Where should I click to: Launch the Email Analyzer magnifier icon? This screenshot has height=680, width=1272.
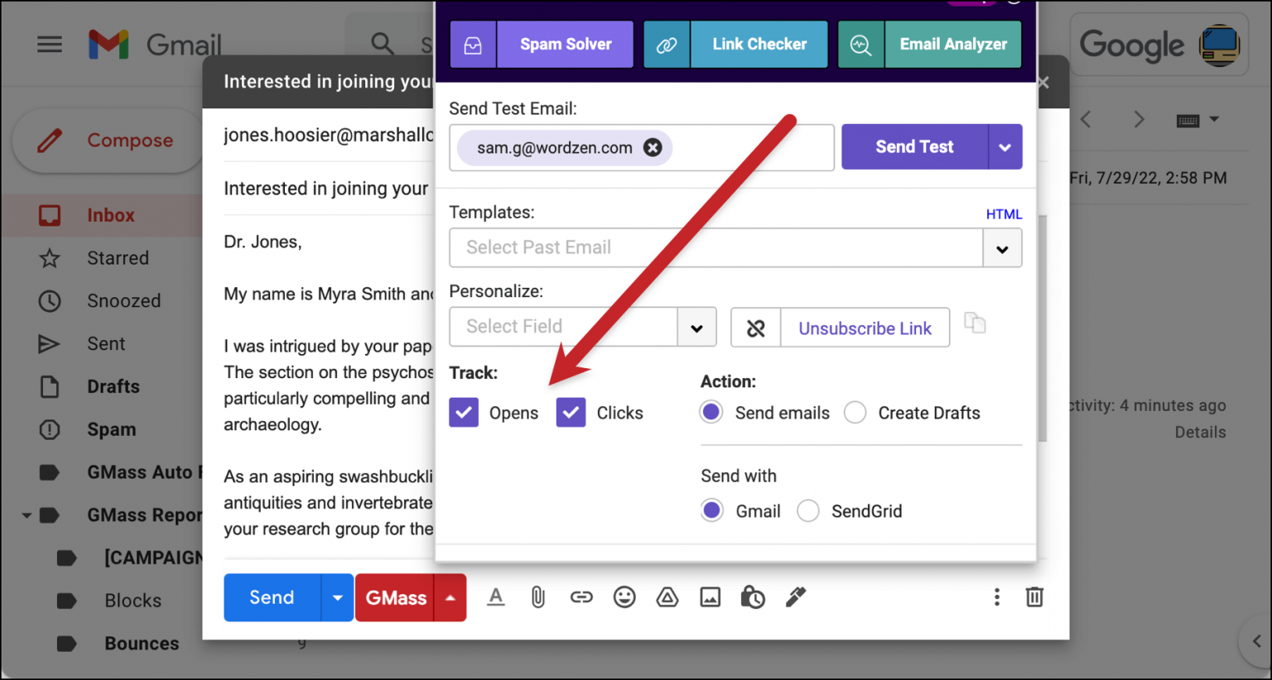(x=860, y=44)
